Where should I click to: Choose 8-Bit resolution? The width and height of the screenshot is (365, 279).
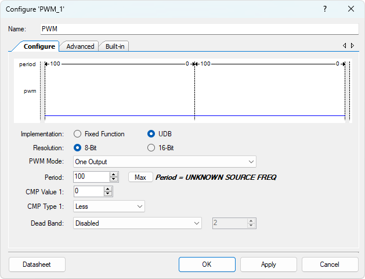(78, 148)
